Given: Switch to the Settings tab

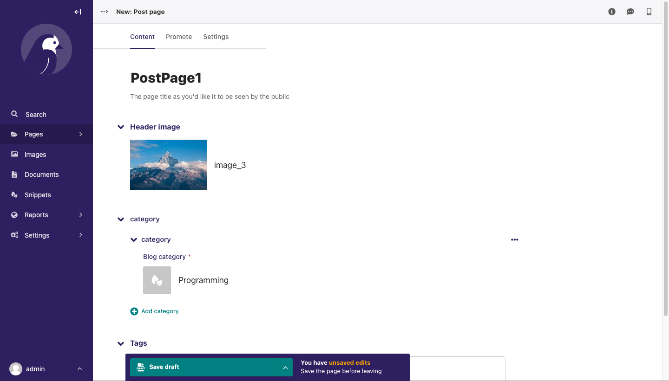Looking at the screenshot, I should coord(216,37).
